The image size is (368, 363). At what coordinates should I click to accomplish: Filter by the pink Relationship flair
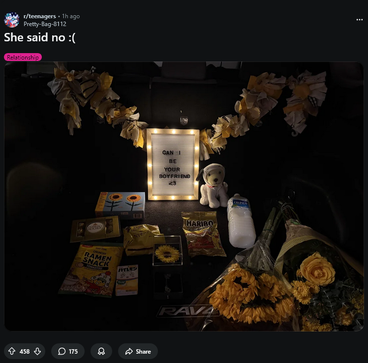click(23, 57)
